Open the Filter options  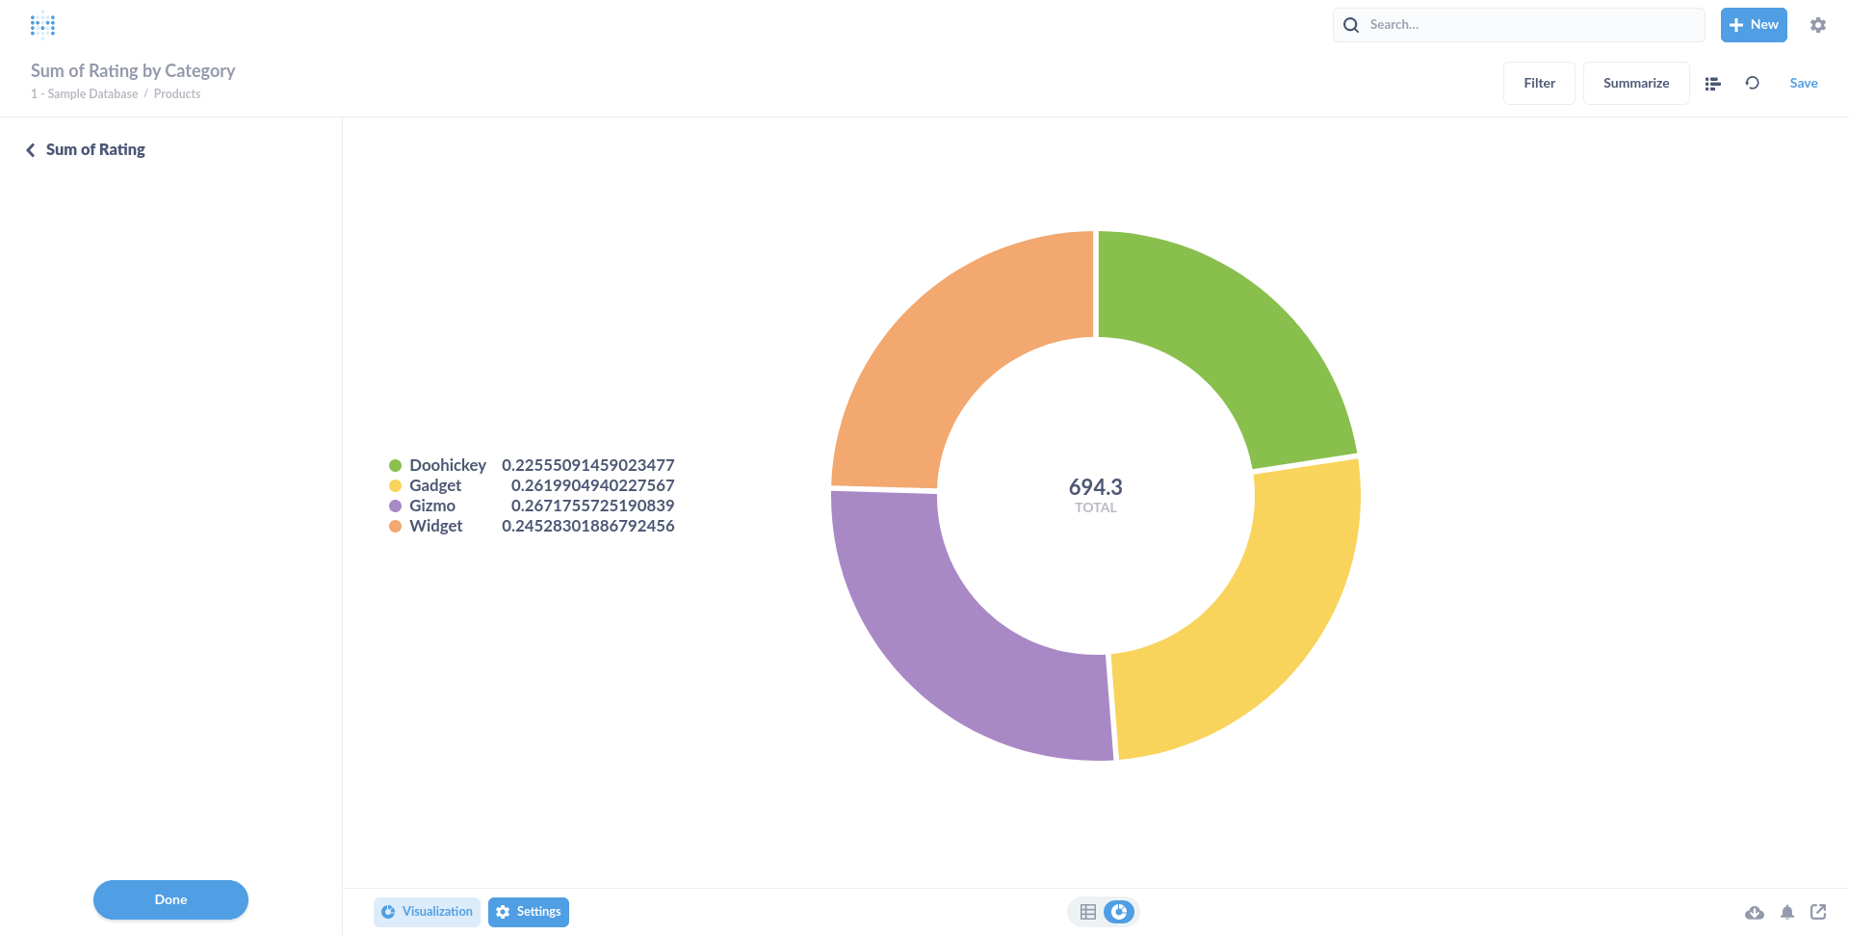(1539, 83)
